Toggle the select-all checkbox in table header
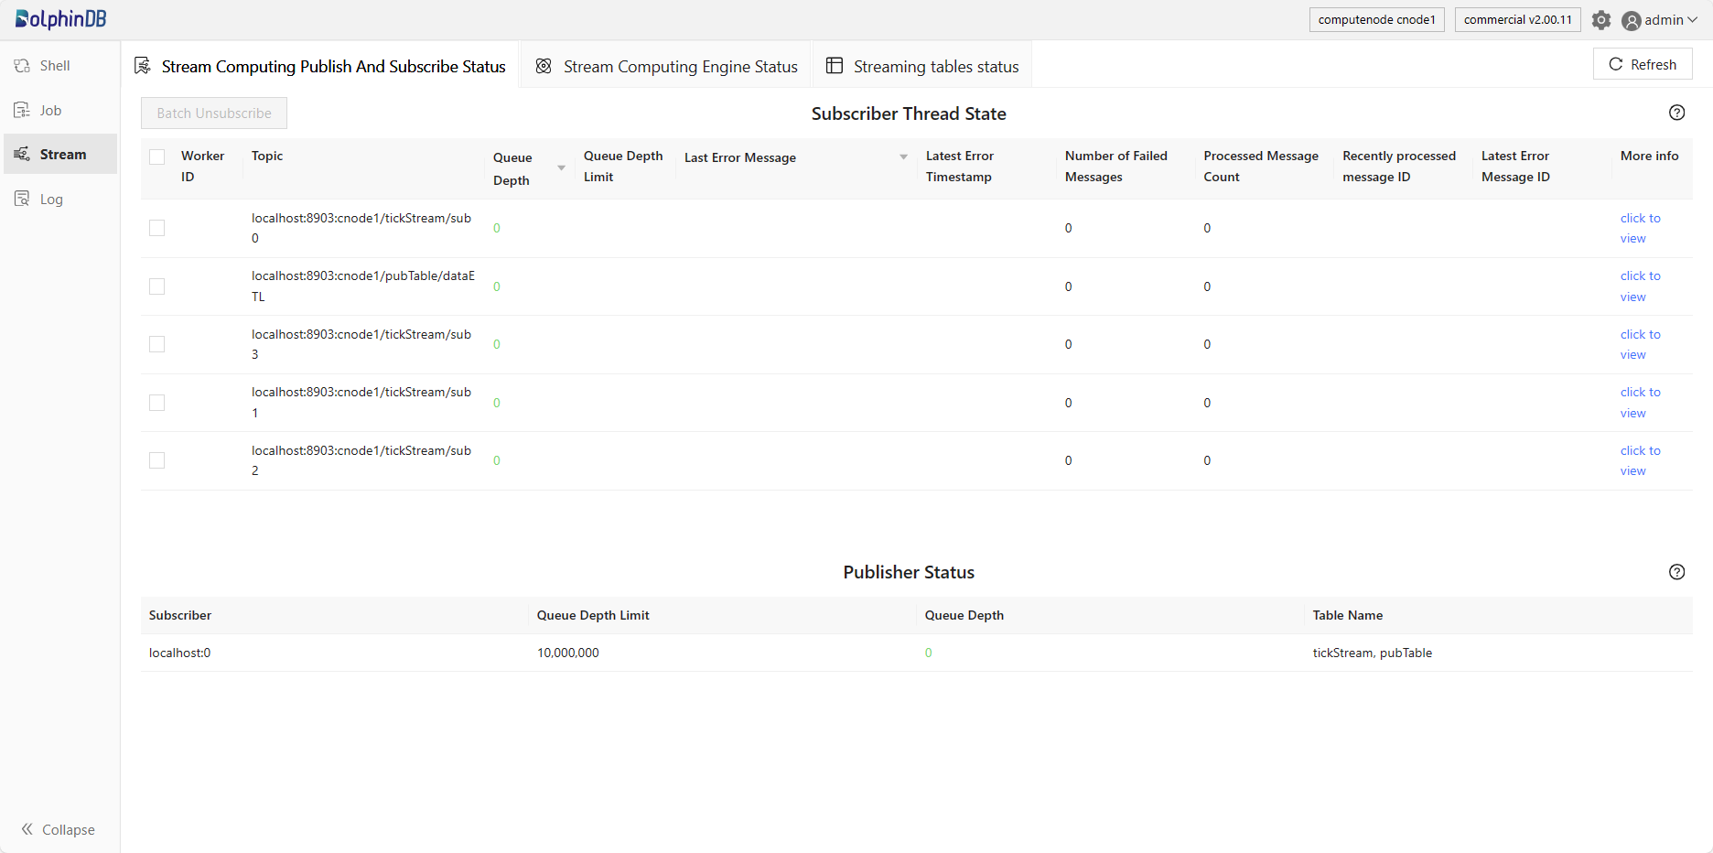Image resolution: width=1713 pixels, height=853 pixels. coord(157,157)
